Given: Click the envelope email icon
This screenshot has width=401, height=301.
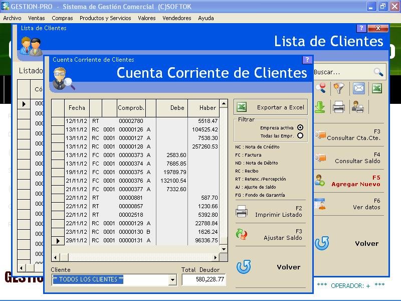Looking at the screenshot, I should click(x=358, y=89).
